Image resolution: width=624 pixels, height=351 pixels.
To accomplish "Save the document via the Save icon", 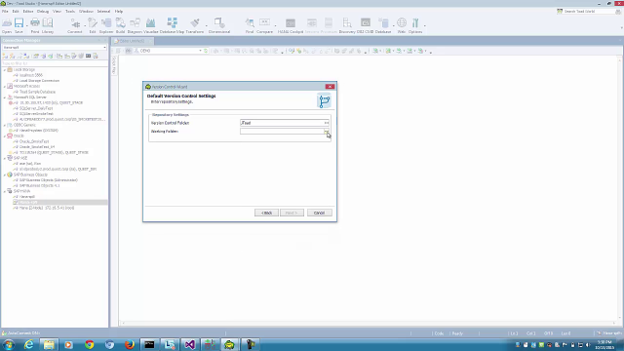I will (x=19, y=25).
